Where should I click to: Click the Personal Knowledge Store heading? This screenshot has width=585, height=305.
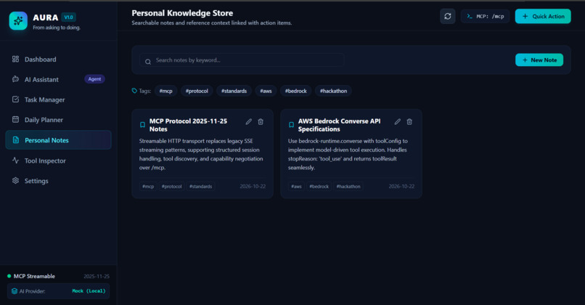coord(182,13)
